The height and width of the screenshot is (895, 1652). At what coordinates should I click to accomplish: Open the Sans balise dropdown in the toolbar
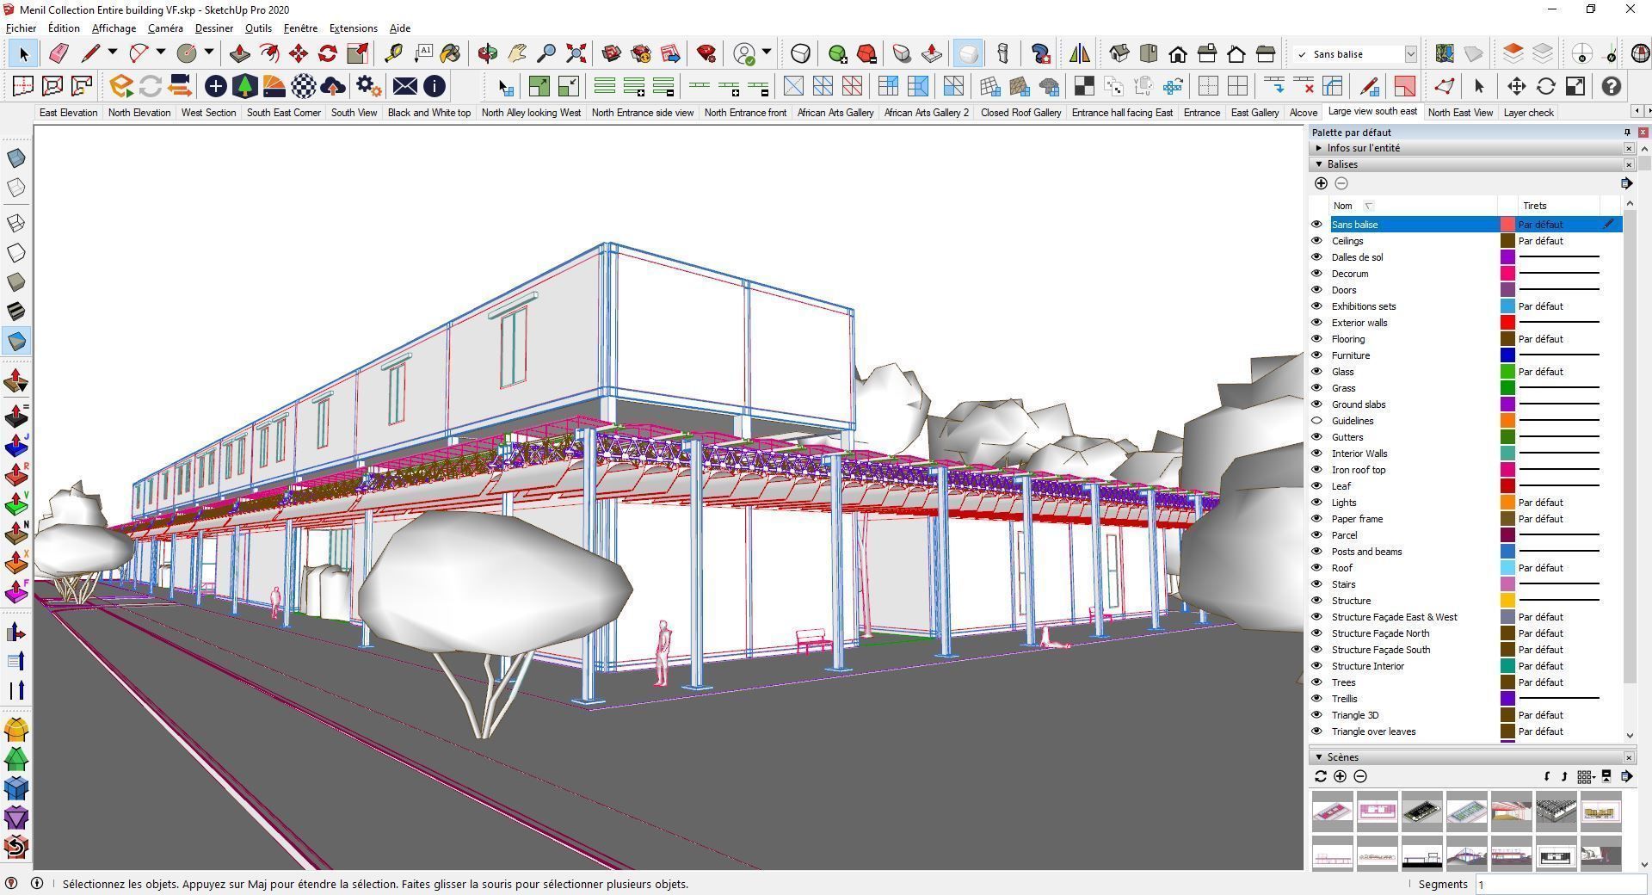coord(1410,53)
